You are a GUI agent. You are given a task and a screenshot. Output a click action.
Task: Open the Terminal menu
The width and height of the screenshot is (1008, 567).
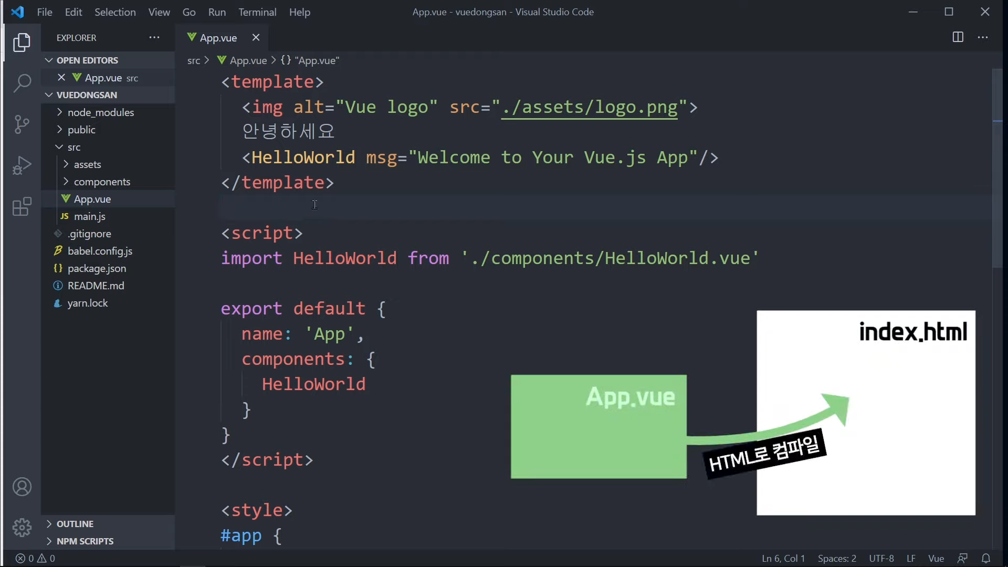[257, 12]
